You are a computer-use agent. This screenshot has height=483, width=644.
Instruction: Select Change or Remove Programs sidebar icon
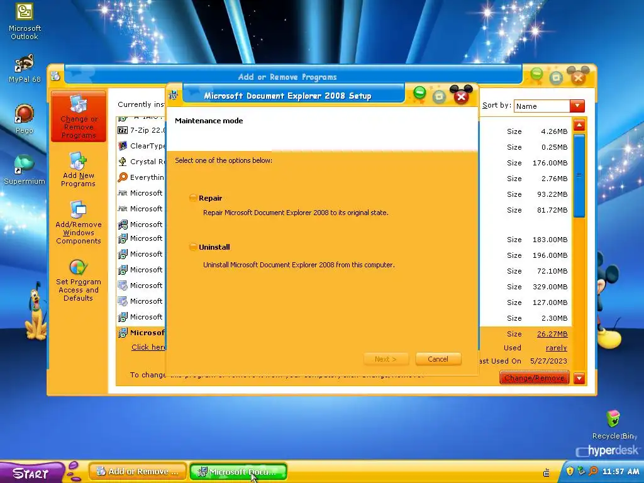click(79, 116)
